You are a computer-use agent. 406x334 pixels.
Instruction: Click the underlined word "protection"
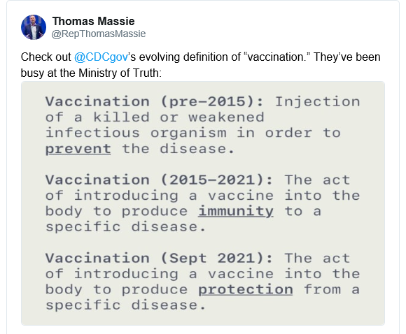click(x=246, y=290)
